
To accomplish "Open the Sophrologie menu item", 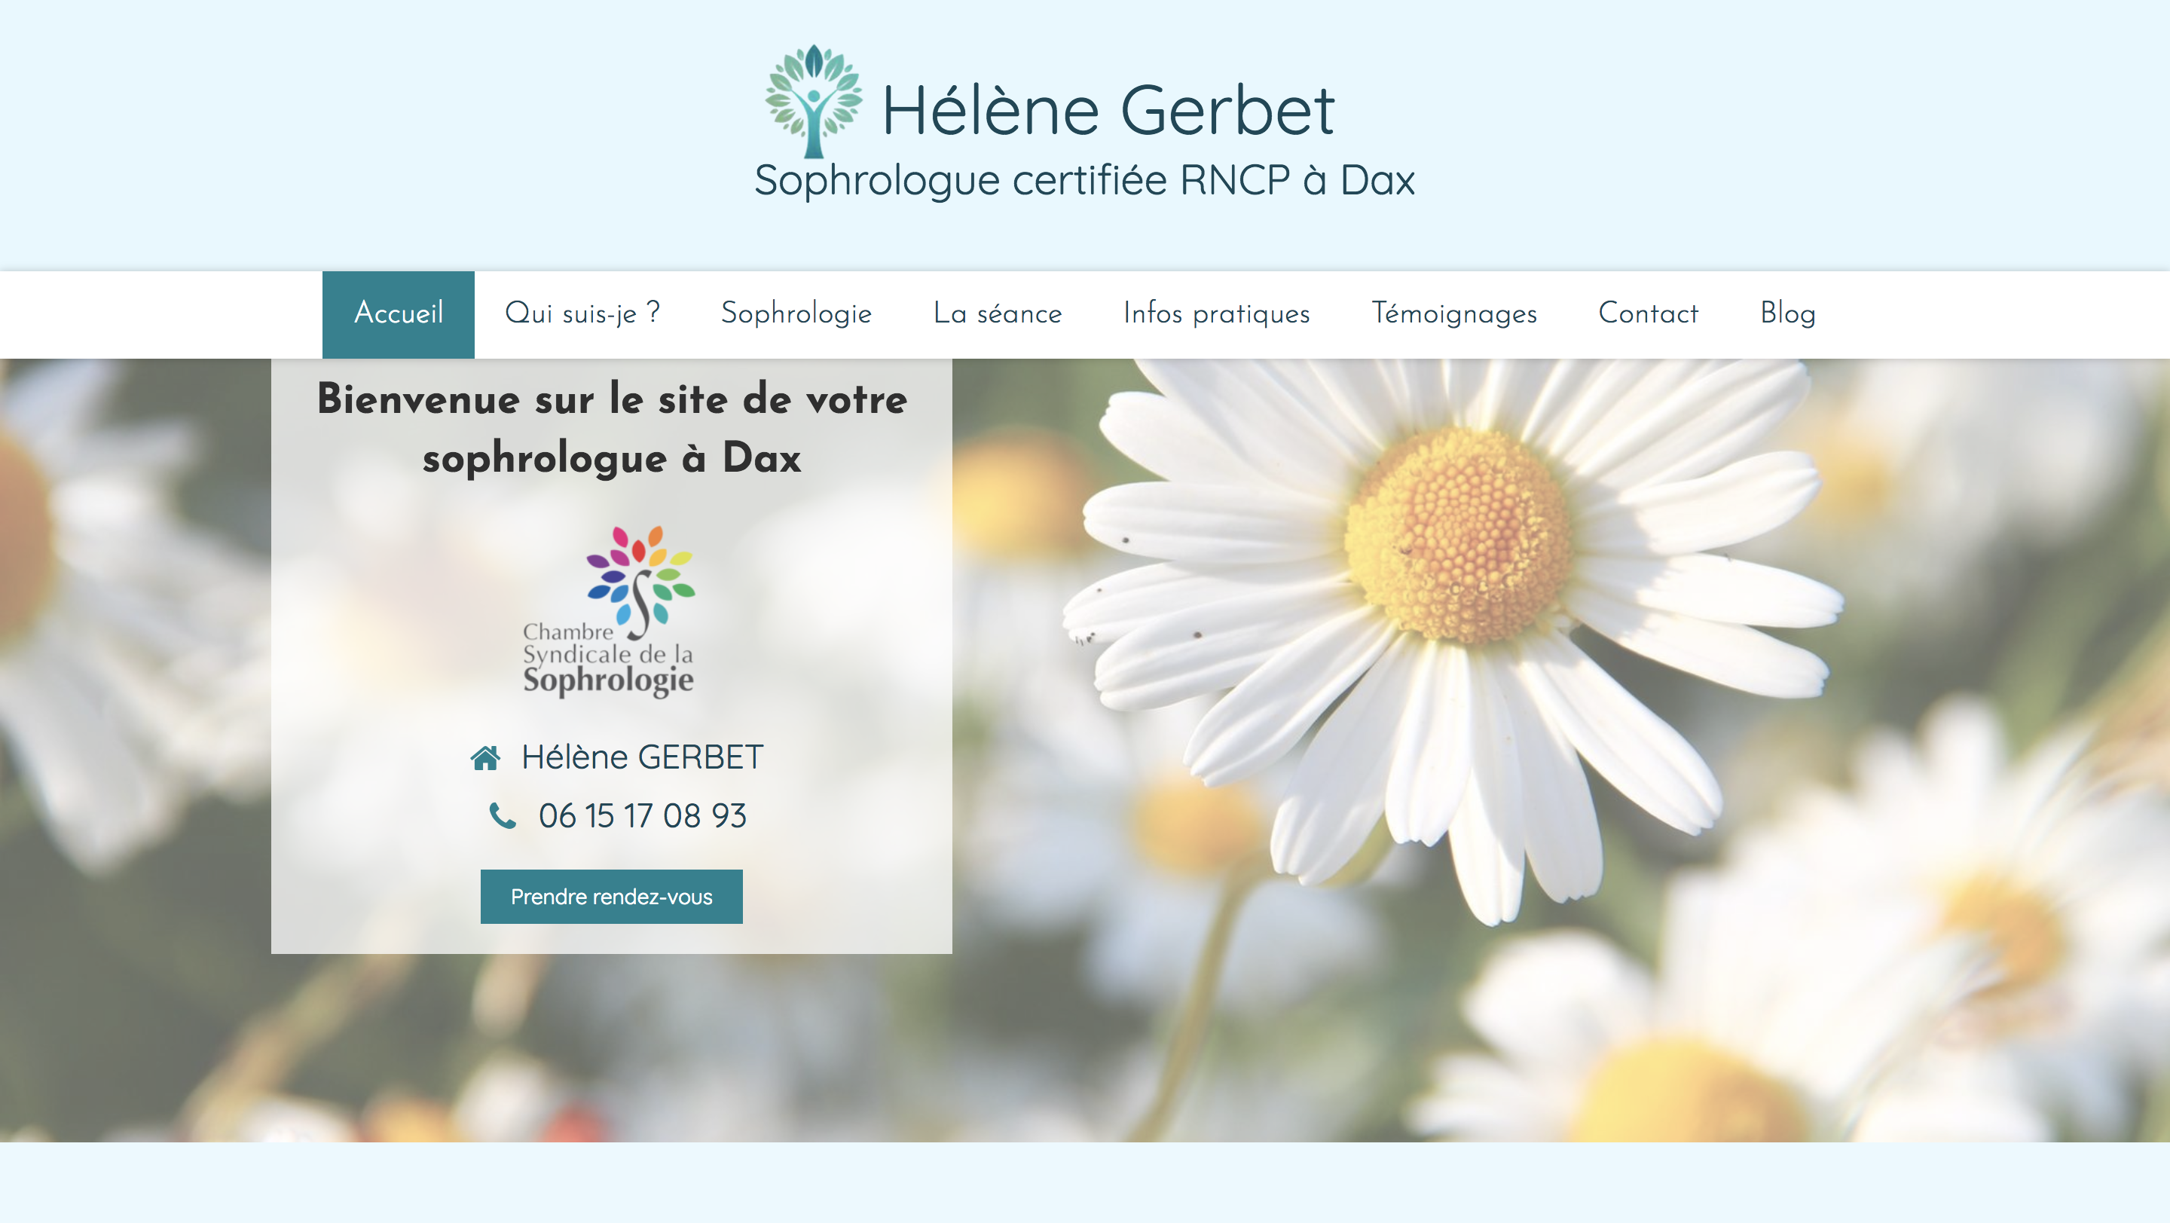I will [796, 314].
